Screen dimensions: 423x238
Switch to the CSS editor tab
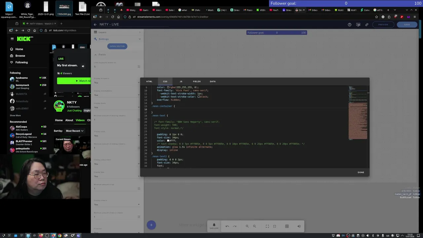pyautogui.click(x=165, y=81)
